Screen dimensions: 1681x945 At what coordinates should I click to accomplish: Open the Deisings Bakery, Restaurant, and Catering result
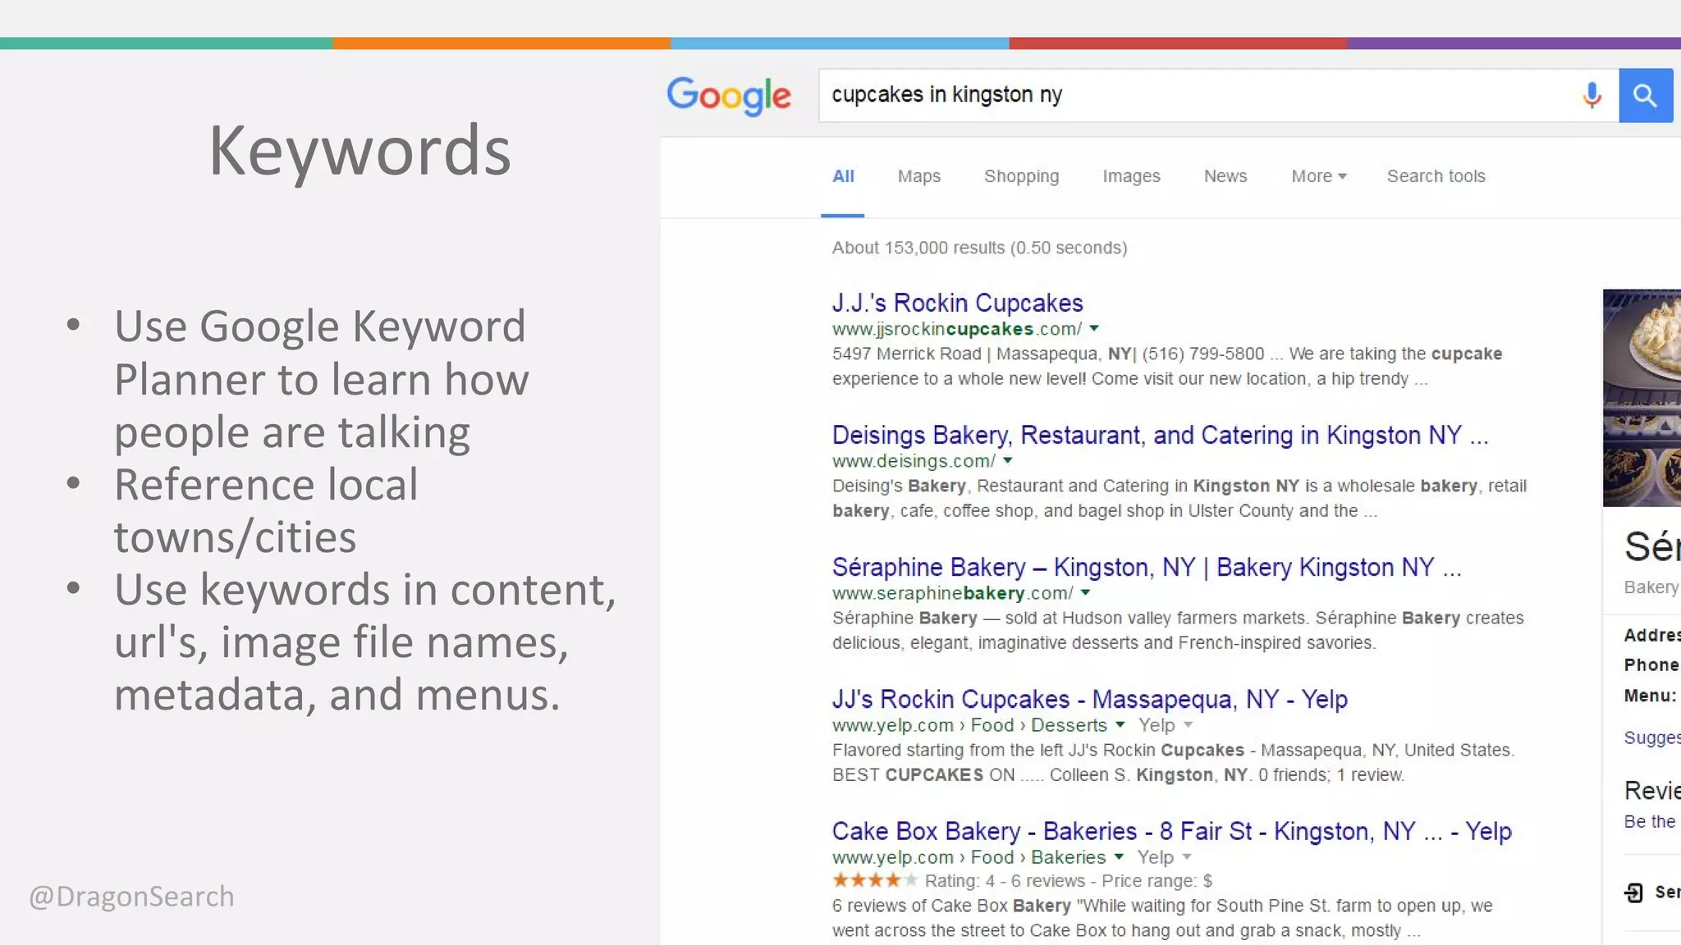pyautogui.click(x=1160, y=435)
